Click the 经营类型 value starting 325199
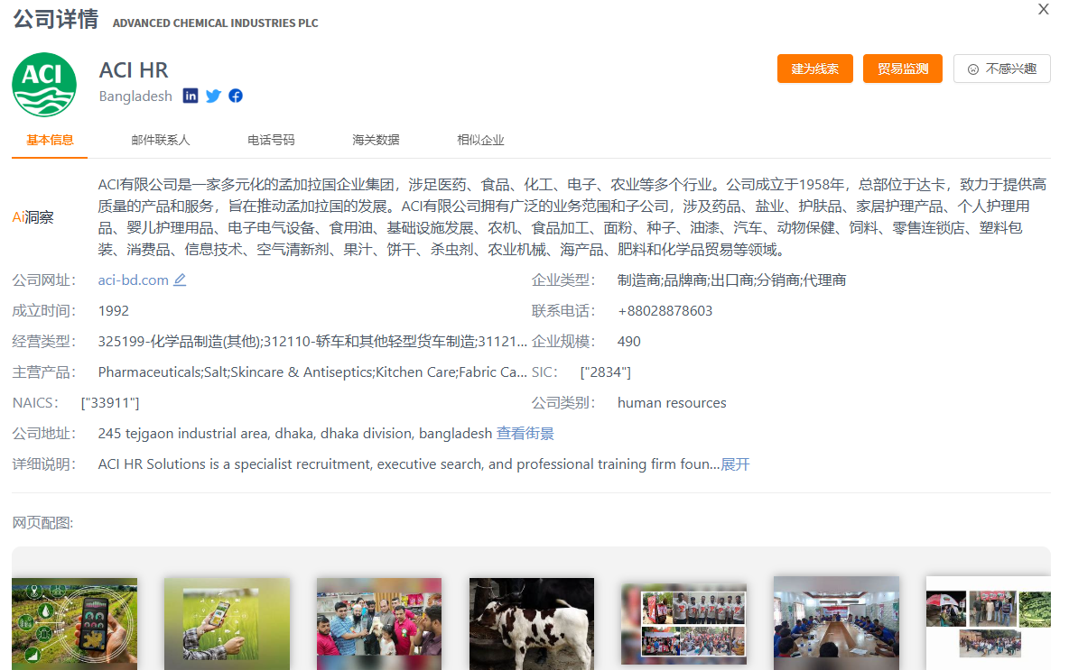 [312, 342]
